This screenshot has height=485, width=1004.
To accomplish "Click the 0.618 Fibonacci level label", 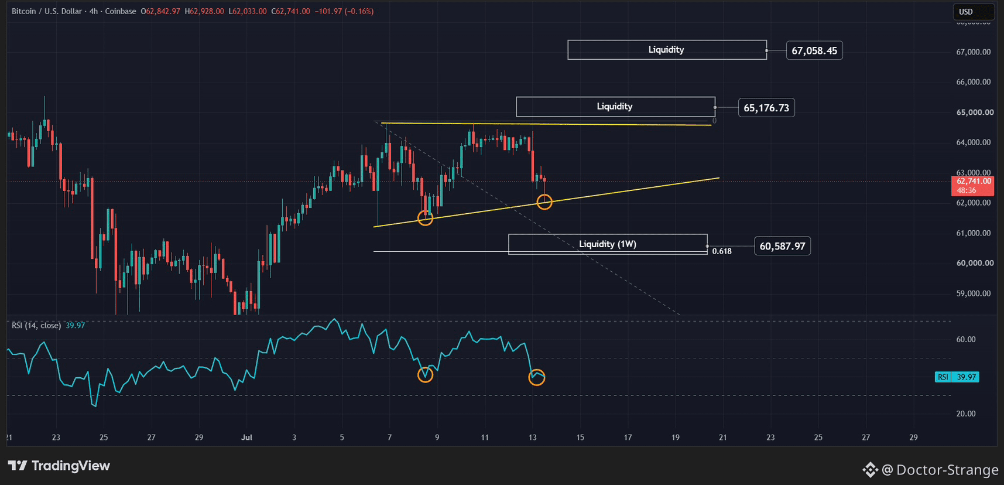I will click(x=722, y=251).
